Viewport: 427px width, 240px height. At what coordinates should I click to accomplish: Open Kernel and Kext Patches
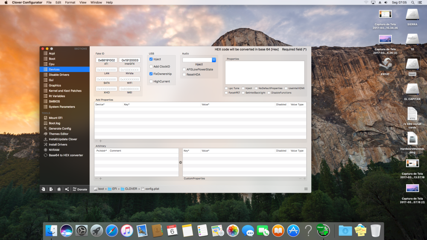(x=65, y=91)
